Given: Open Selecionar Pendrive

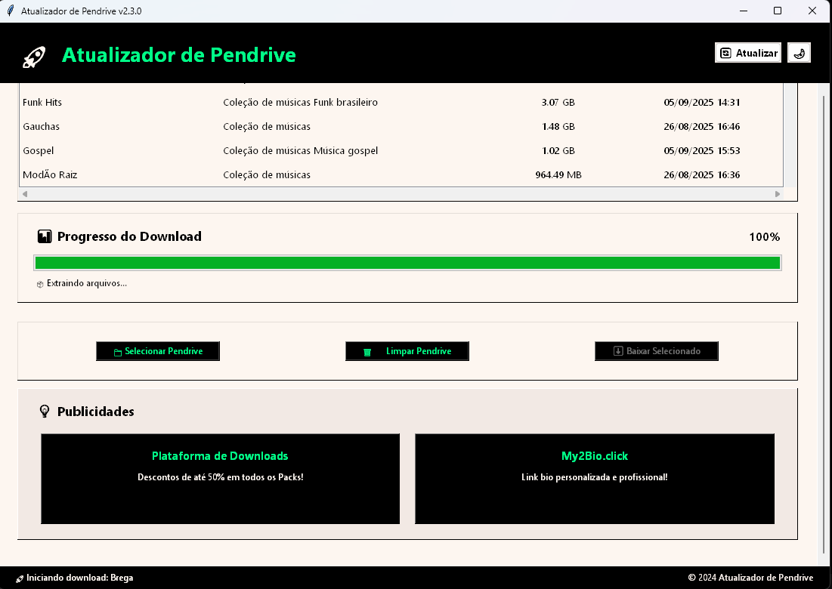Looking at the screenshot, I should pyautogui.click(x=158, y=351).
